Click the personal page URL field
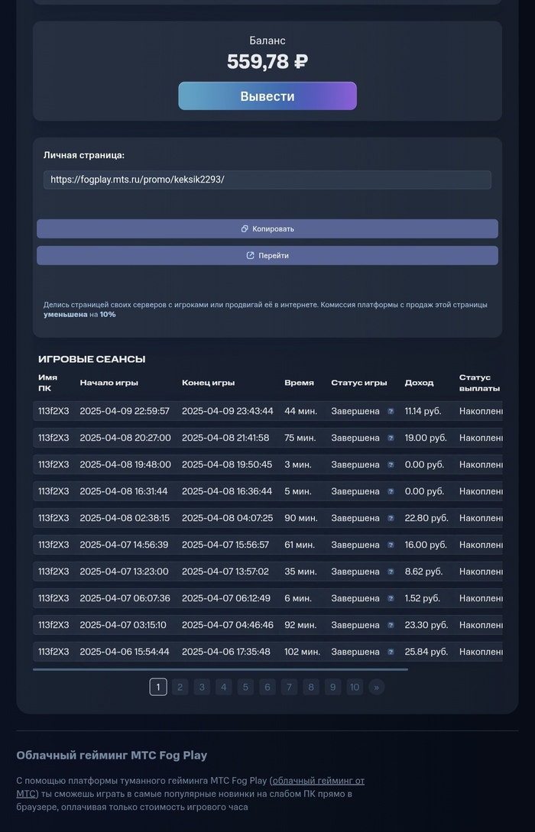The width and height of the screenshot is (535, 832). tap(267, 180)
